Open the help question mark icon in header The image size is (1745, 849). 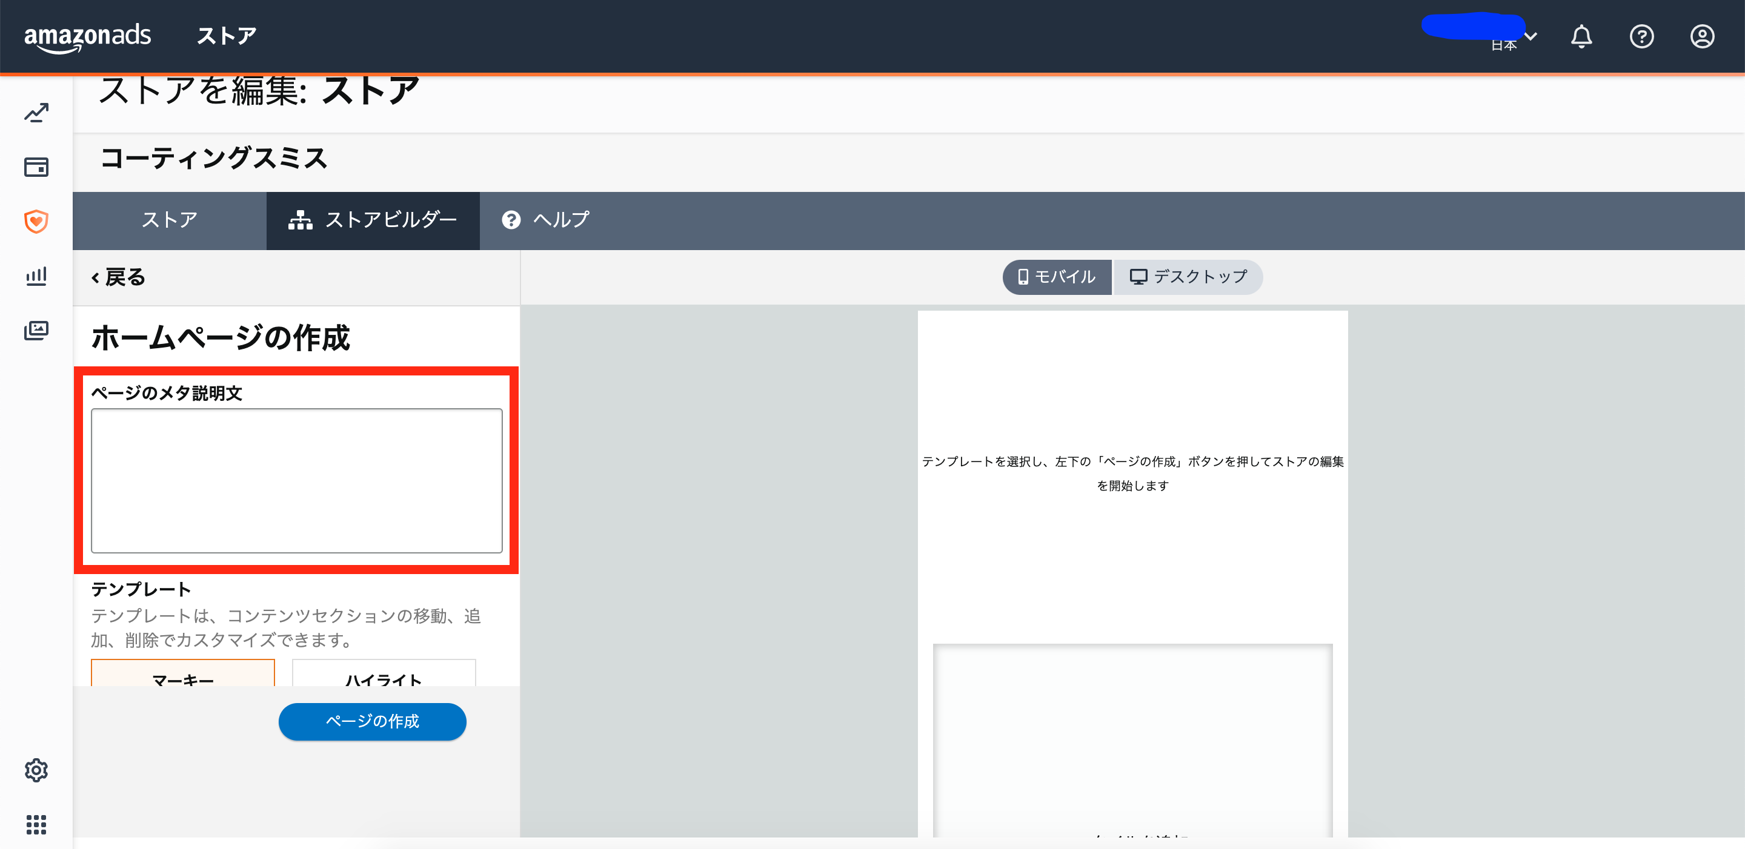[x=1641, y=36]
